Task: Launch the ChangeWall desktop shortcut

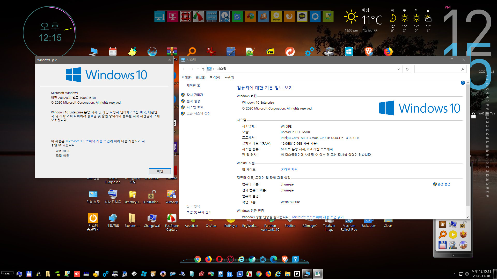Action: pos(152,220)
